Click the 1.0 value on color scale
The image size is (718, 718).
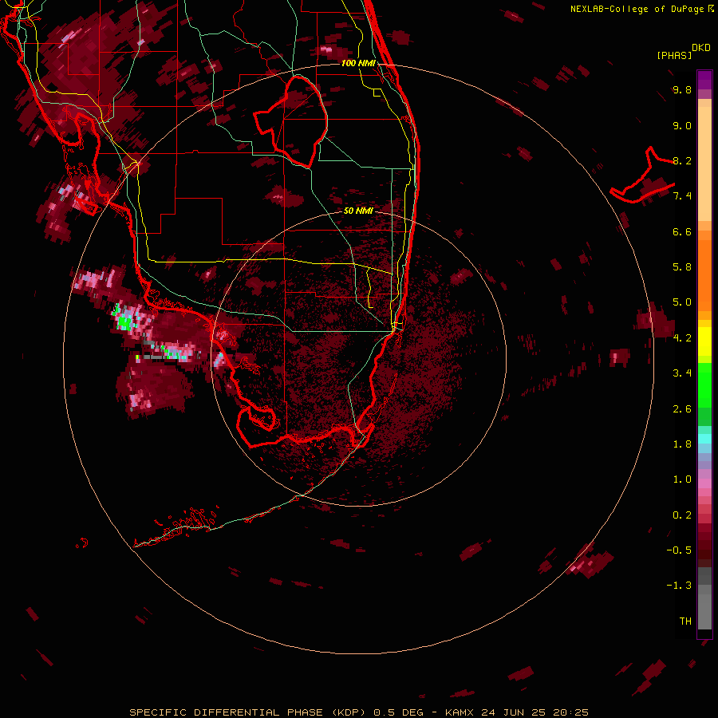pos(682,479)
